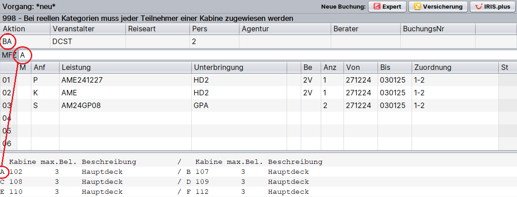Select row number 02
The image size is (517, 197).
pyautogui.click(x=7, y=93)
